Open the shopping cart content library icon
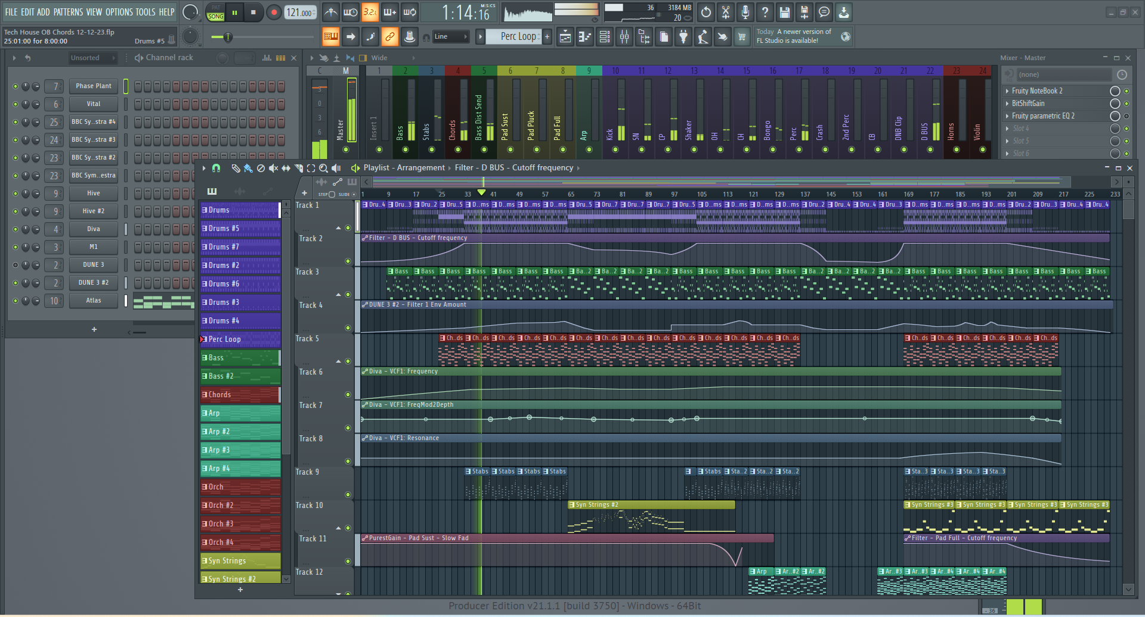Viewport: 1145px width, 617px height. (742, 37)
